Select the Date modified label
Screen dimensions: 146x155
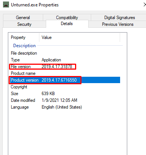(x=23, y=100)
